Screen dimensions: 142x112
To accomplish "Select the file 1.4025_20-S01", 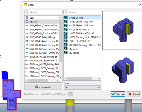I will point(83,18).
